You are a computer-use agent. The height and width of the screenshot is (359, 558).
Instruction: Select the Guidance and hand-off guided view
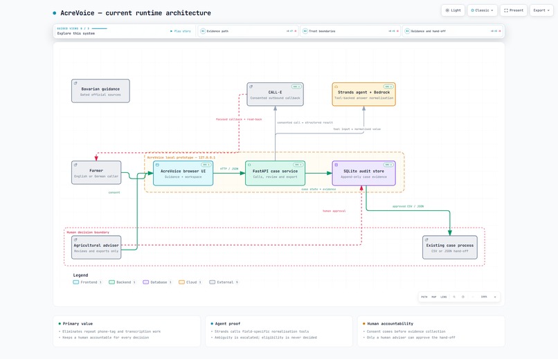pos(453,31)
